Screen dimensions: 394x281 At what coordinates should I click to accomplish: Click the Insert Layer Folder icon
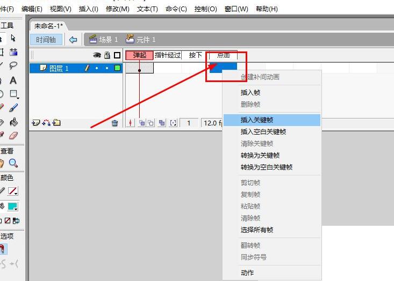56,123
